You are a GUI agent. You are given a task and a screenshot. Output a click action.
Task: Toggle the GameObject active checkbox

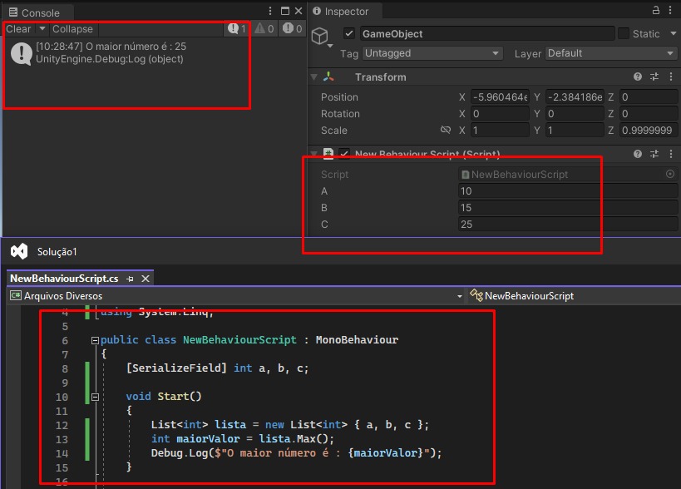tap(349, 34)
